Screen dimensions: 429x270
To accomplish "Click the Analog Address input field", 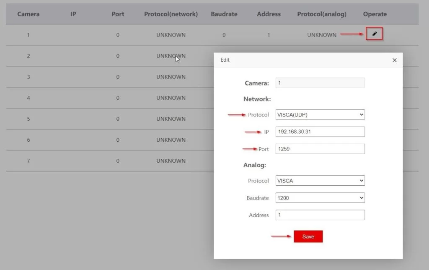I will pyautogui.click(x=320, y=215).
